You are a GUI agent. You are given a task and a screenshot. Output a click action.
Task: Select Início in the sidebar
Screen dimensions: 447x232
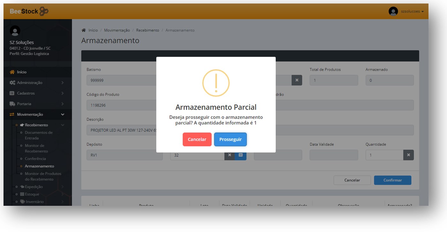pos(22,72)
